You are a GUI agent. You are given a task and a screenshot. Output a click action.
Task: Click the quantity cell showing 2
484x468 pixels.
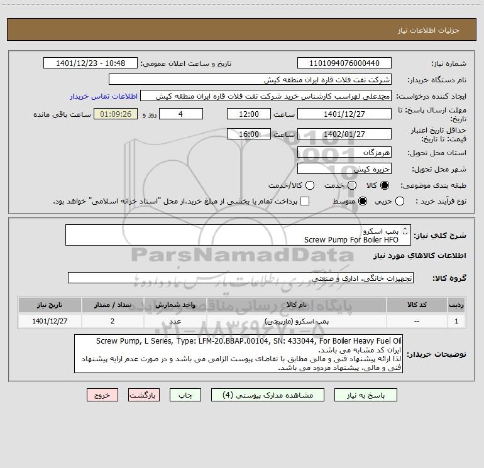(x=113, y=321)
